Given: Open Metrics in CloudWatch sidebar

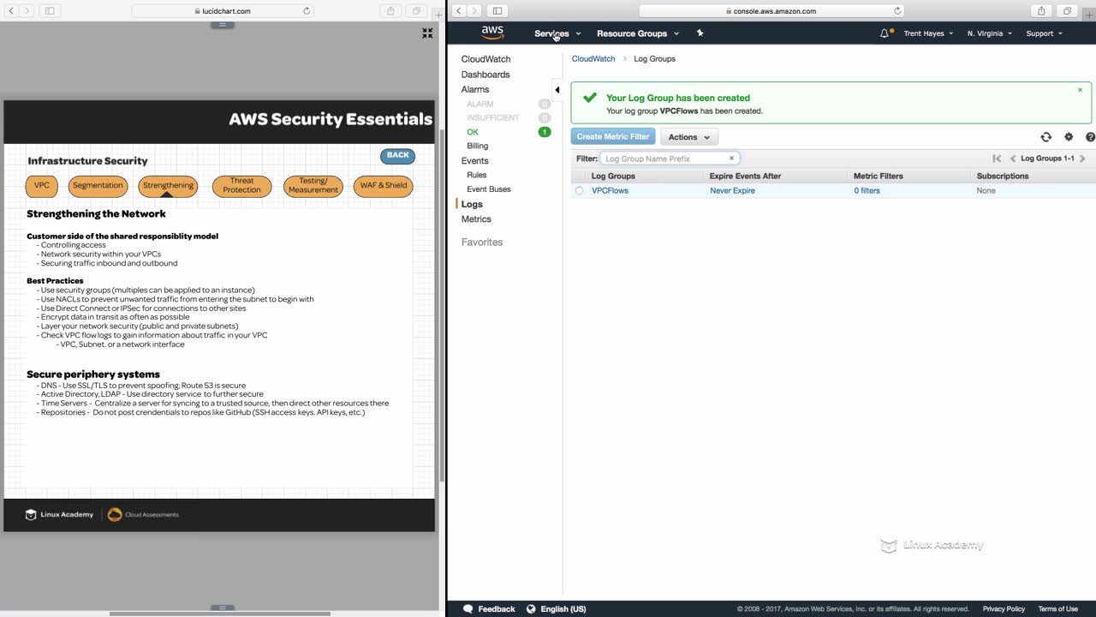Looking at the screenshot, I should click(476, 219).
